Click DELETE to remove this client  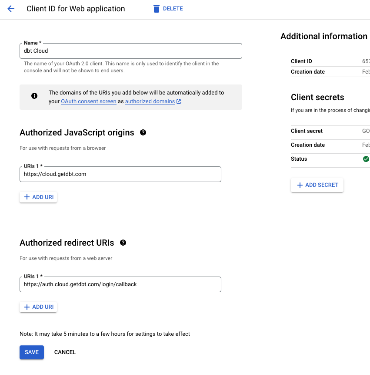pos(172,8)
